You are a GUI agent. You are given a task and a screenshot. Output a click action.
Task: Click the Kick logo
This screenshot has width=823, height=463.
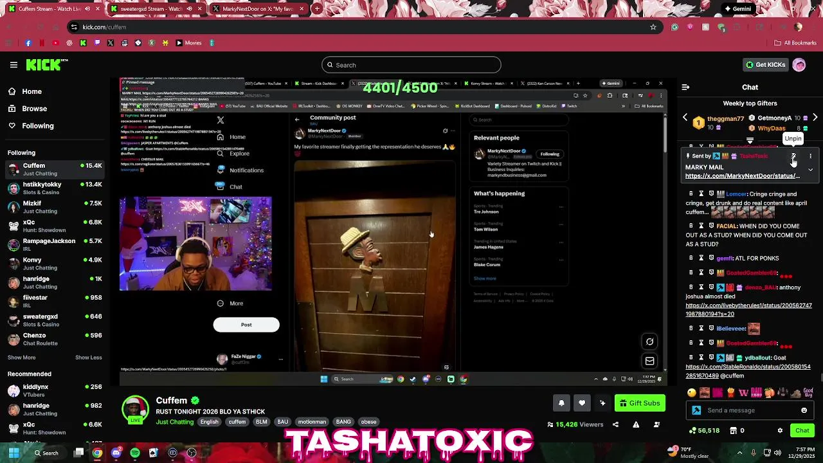click(47, 65)
